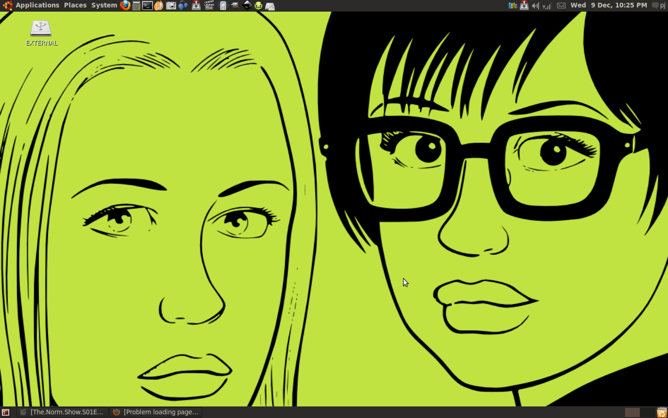Select the highlighted workspace in the switcher
This screenshot has height=418, width=668.
click(632, 412)
